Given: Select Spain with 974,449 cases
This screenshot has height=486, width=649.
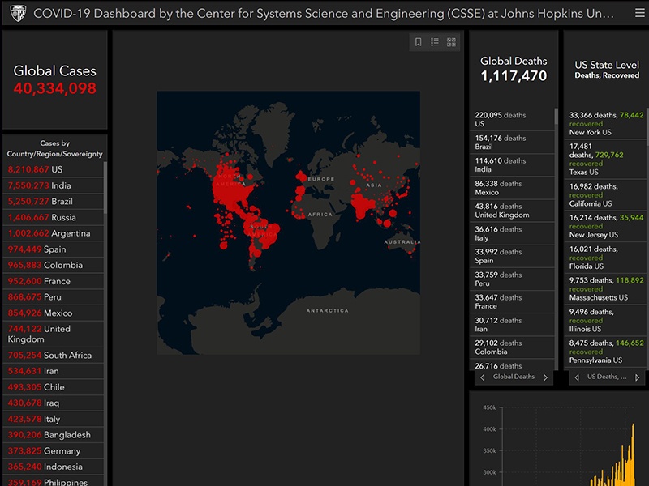Looking at the screenshot, I should click(x=53, y=249).
